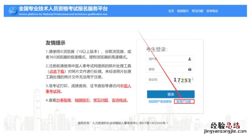The width and height of the screenshot is (251, 137).
Task: Open the 新用户注册 link
Action: click(184, 101)
